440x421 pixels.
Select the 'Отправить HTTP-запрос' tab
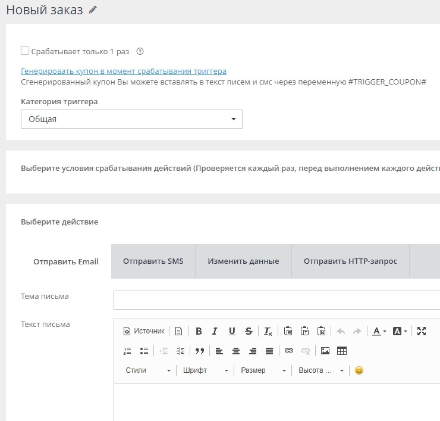click(350, 261)
